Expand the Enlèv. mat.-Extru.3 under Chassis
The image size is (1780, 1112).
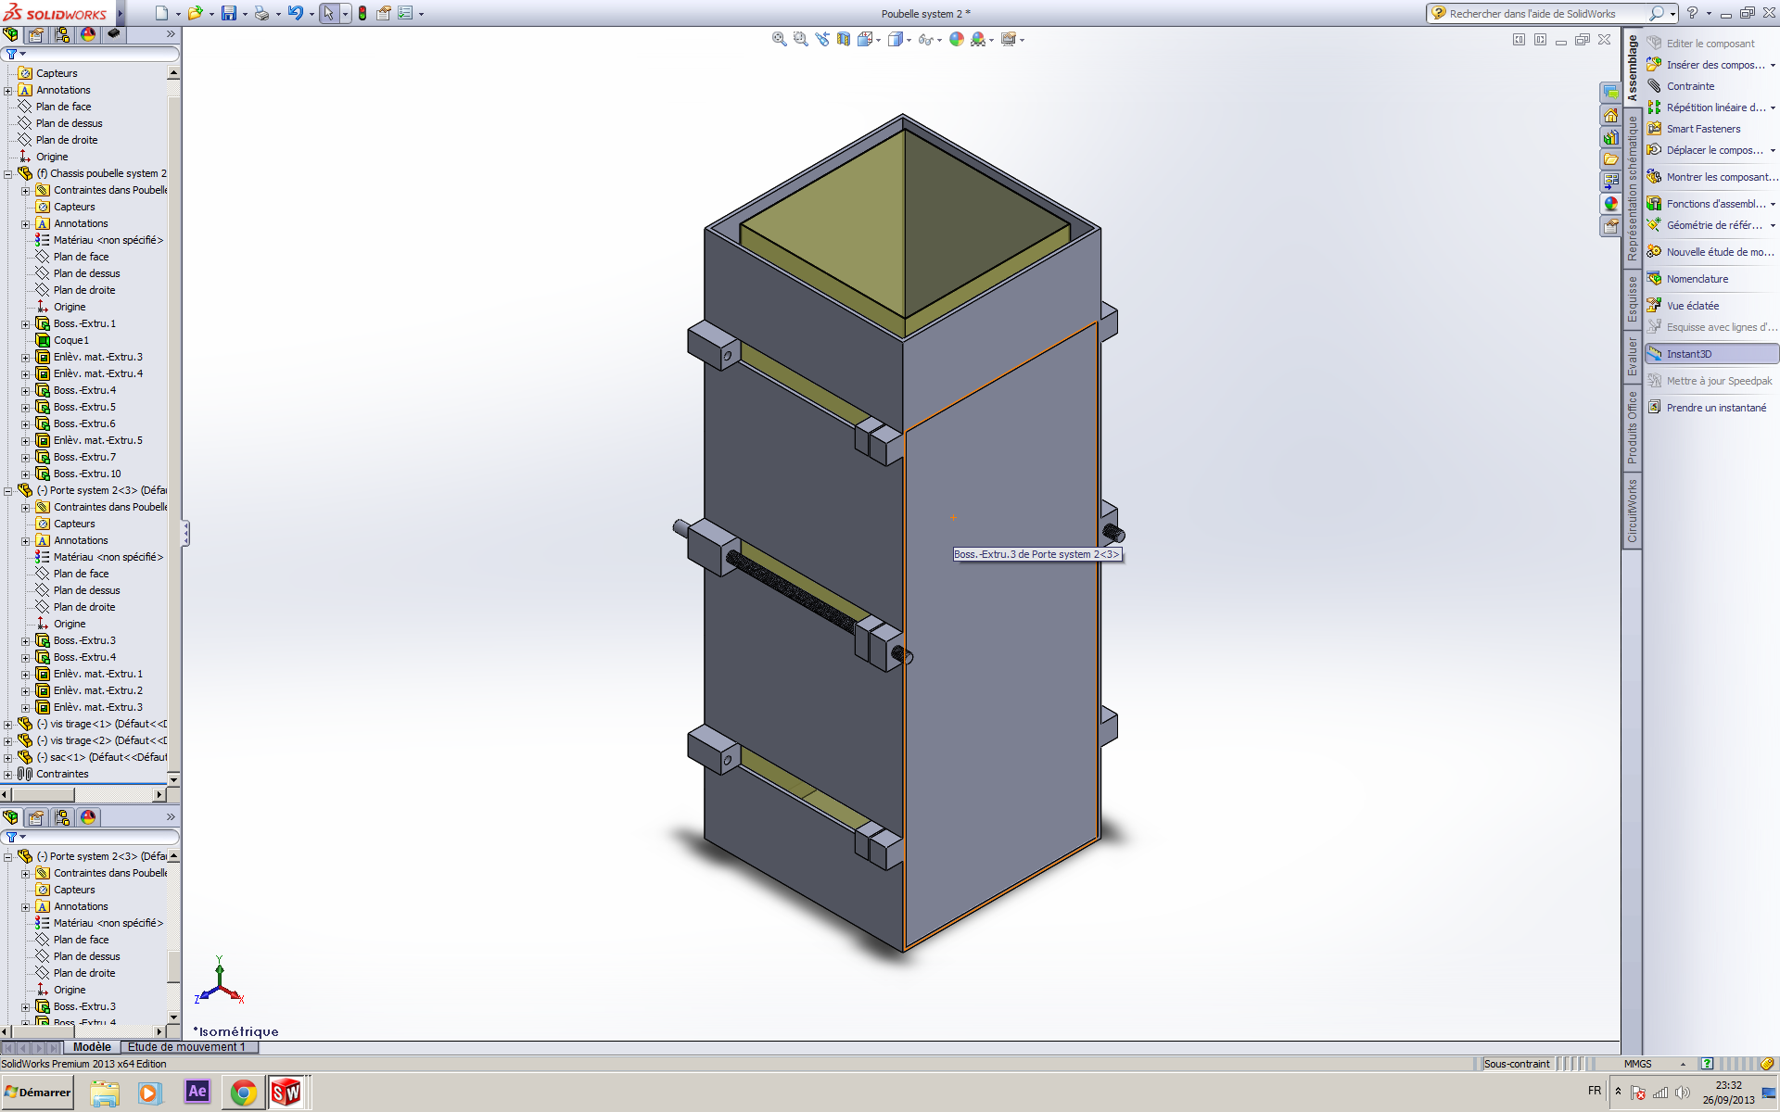tap(26, 358)
